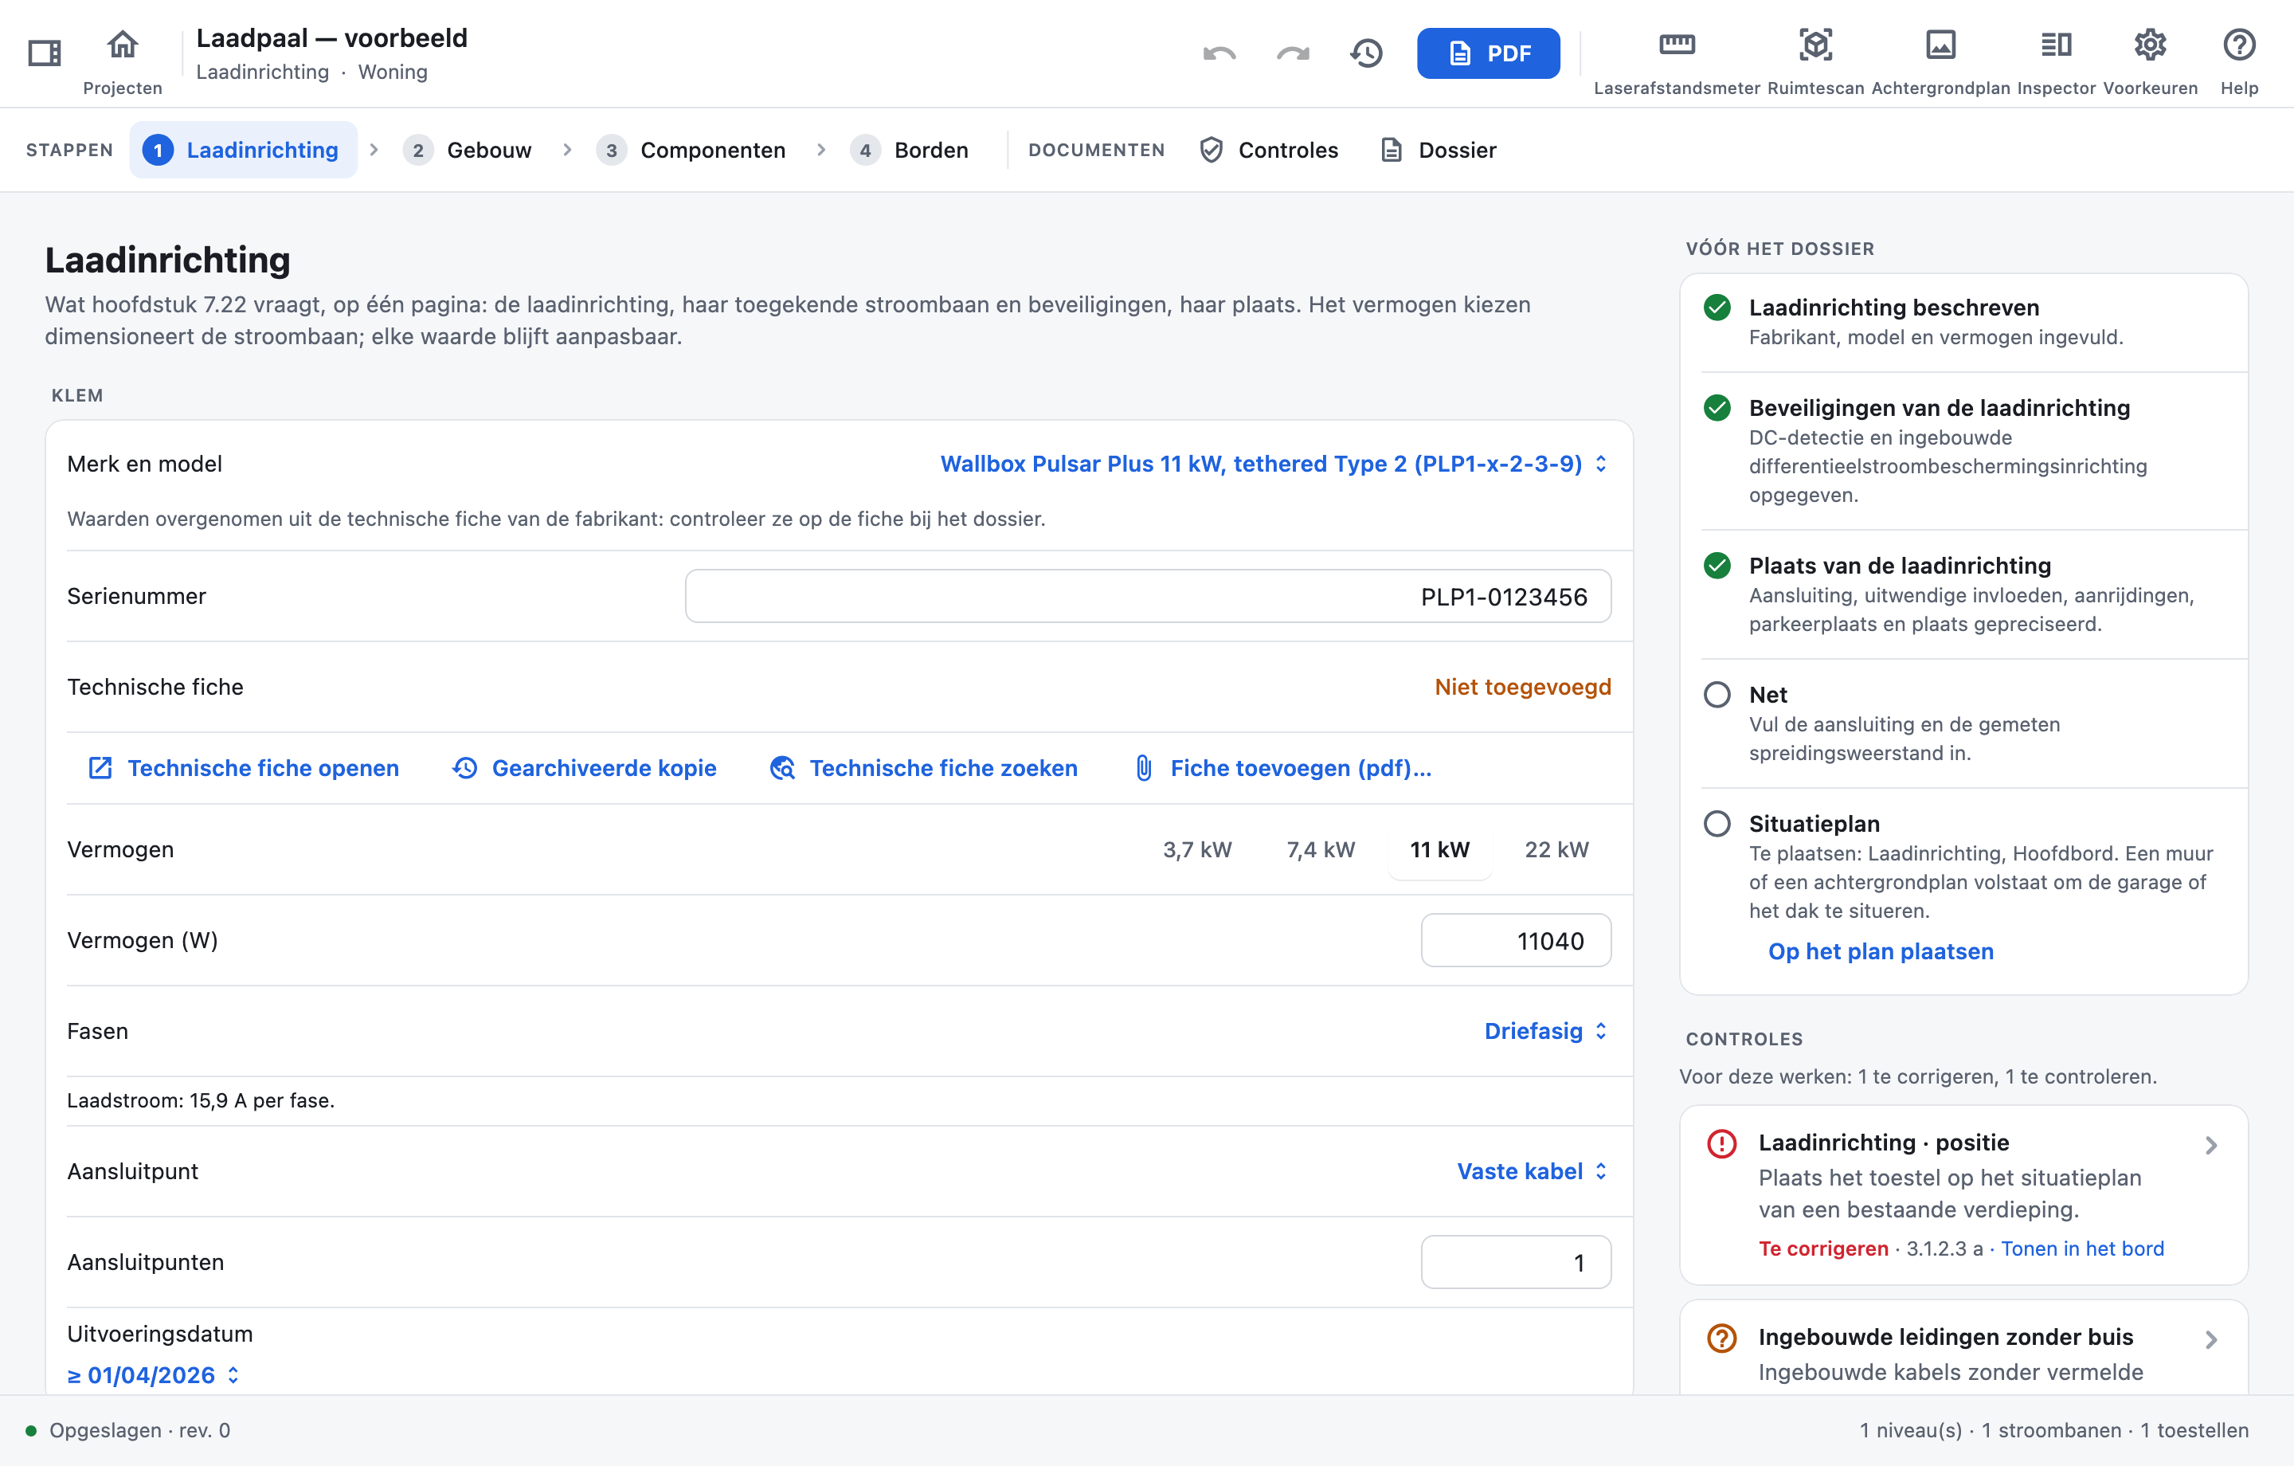Click Op het plan plaatsen link
The image size is (2294, 1466).
[1881, 951]
